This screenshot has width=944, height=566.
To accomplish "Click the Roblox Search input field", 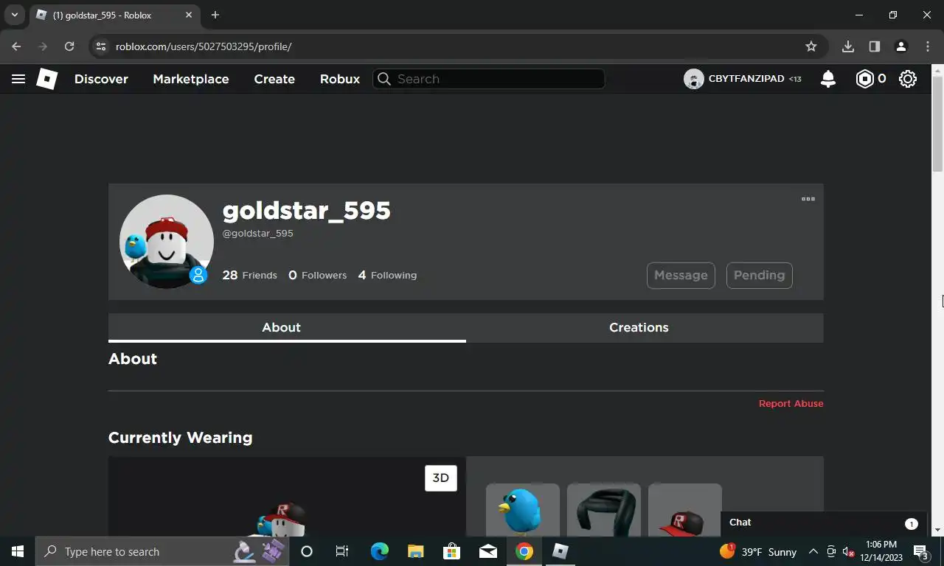I will [x=489, y=79].
